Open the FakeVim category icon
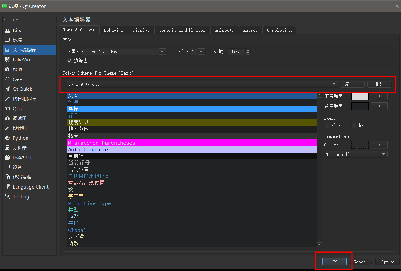 click(8, 60)
